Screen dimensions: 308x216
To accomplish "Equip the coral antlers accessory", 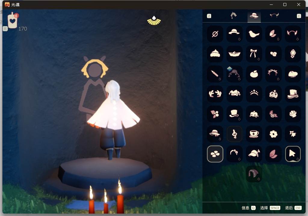I will 215,94.
